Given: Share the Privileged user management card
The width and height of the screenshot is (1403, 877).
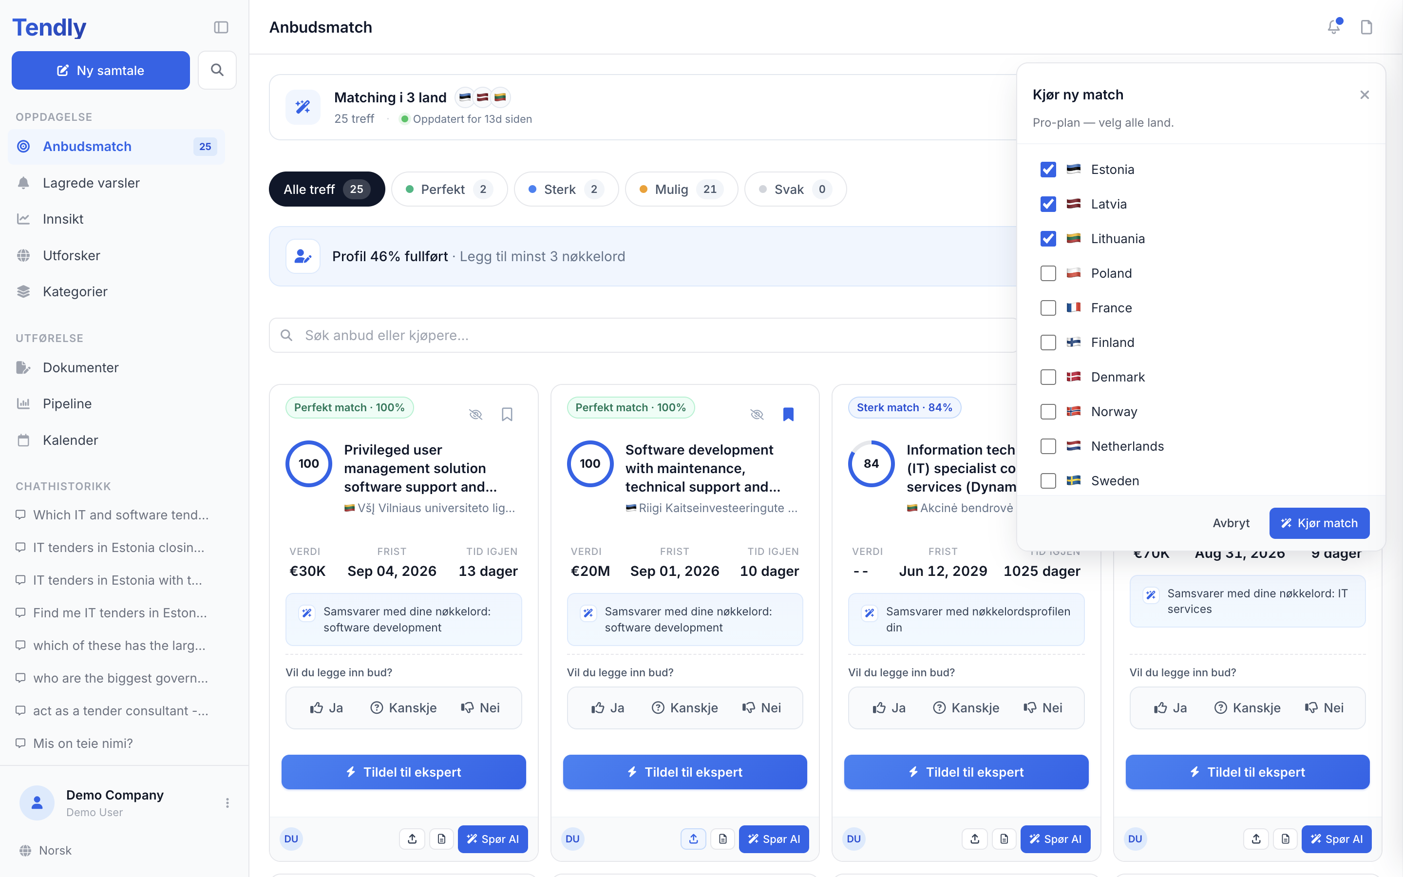Looking at the screenshot, I should click(x=412, y=839).
